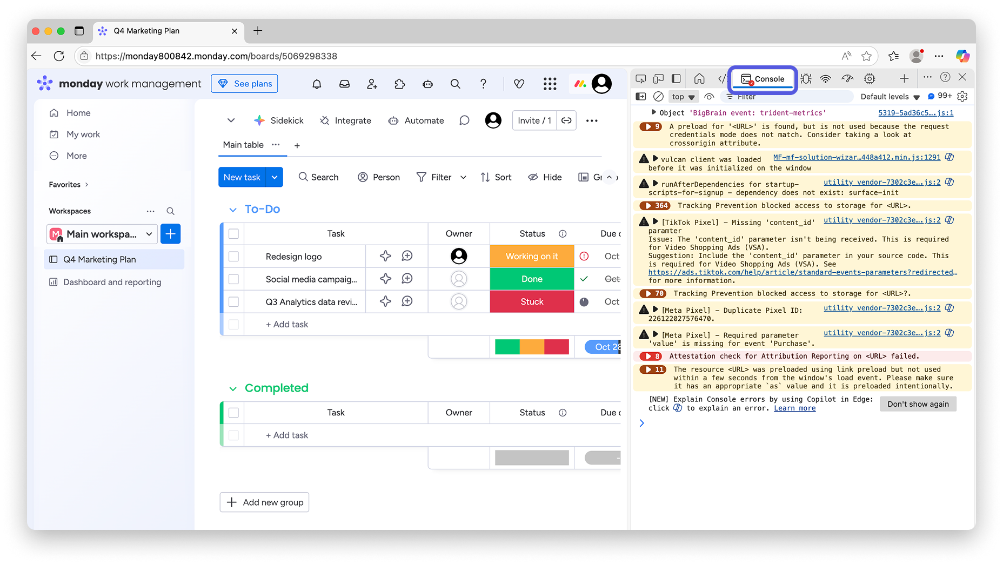1003x565 pixels.
Task: Click the console Filter input field
Action: (x=789, y=97)
